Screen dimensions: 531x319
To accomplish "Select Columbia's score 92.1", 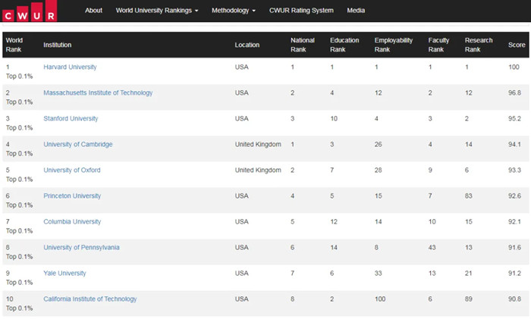I will tap(514, 221).
